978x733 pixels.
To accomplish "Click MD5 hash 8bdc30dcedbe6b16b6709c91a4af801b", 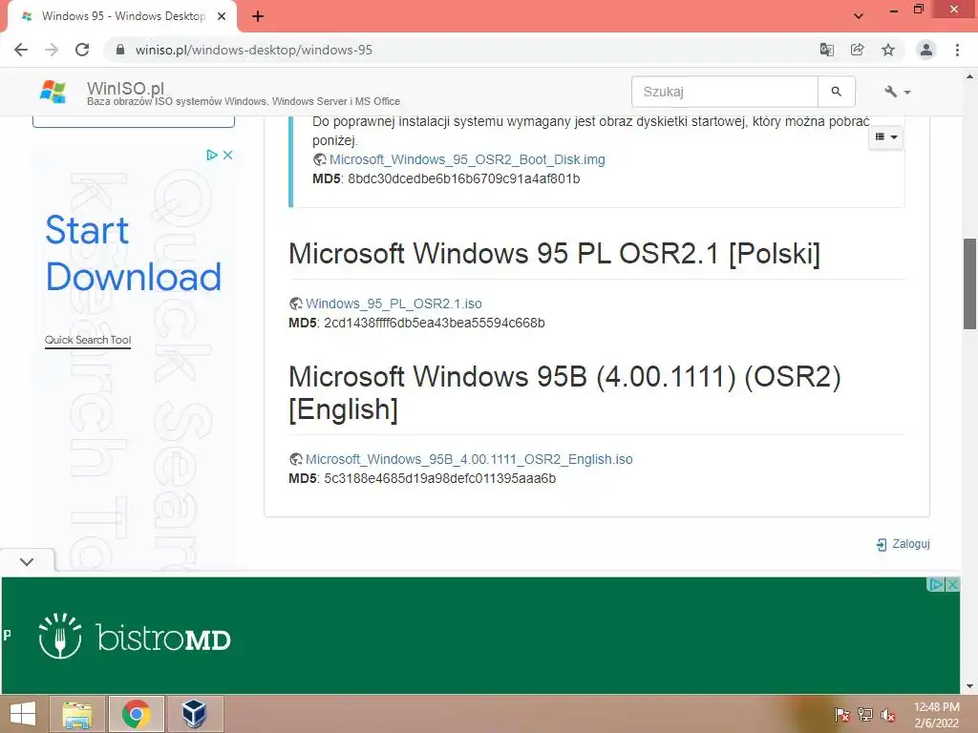I will coord(463,178).
